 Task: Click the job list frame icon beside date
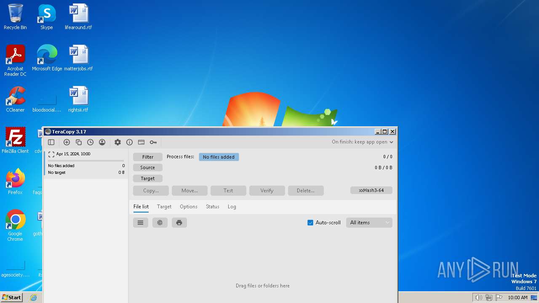click(x=51, y=154)
